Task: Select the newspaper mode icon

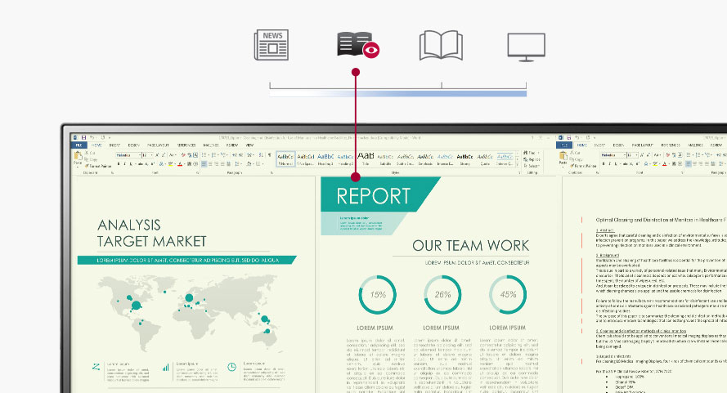Action: click(272, 45)
